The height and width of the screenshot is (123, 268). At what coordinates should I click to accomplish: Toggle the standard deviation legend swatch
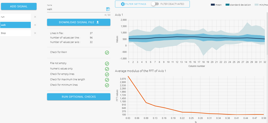pos(227,5)
